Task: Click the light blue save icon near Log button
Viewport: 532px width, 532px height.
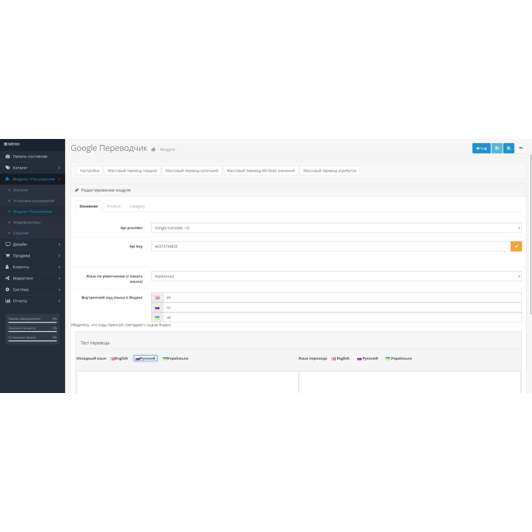Action: click(496, 148)
